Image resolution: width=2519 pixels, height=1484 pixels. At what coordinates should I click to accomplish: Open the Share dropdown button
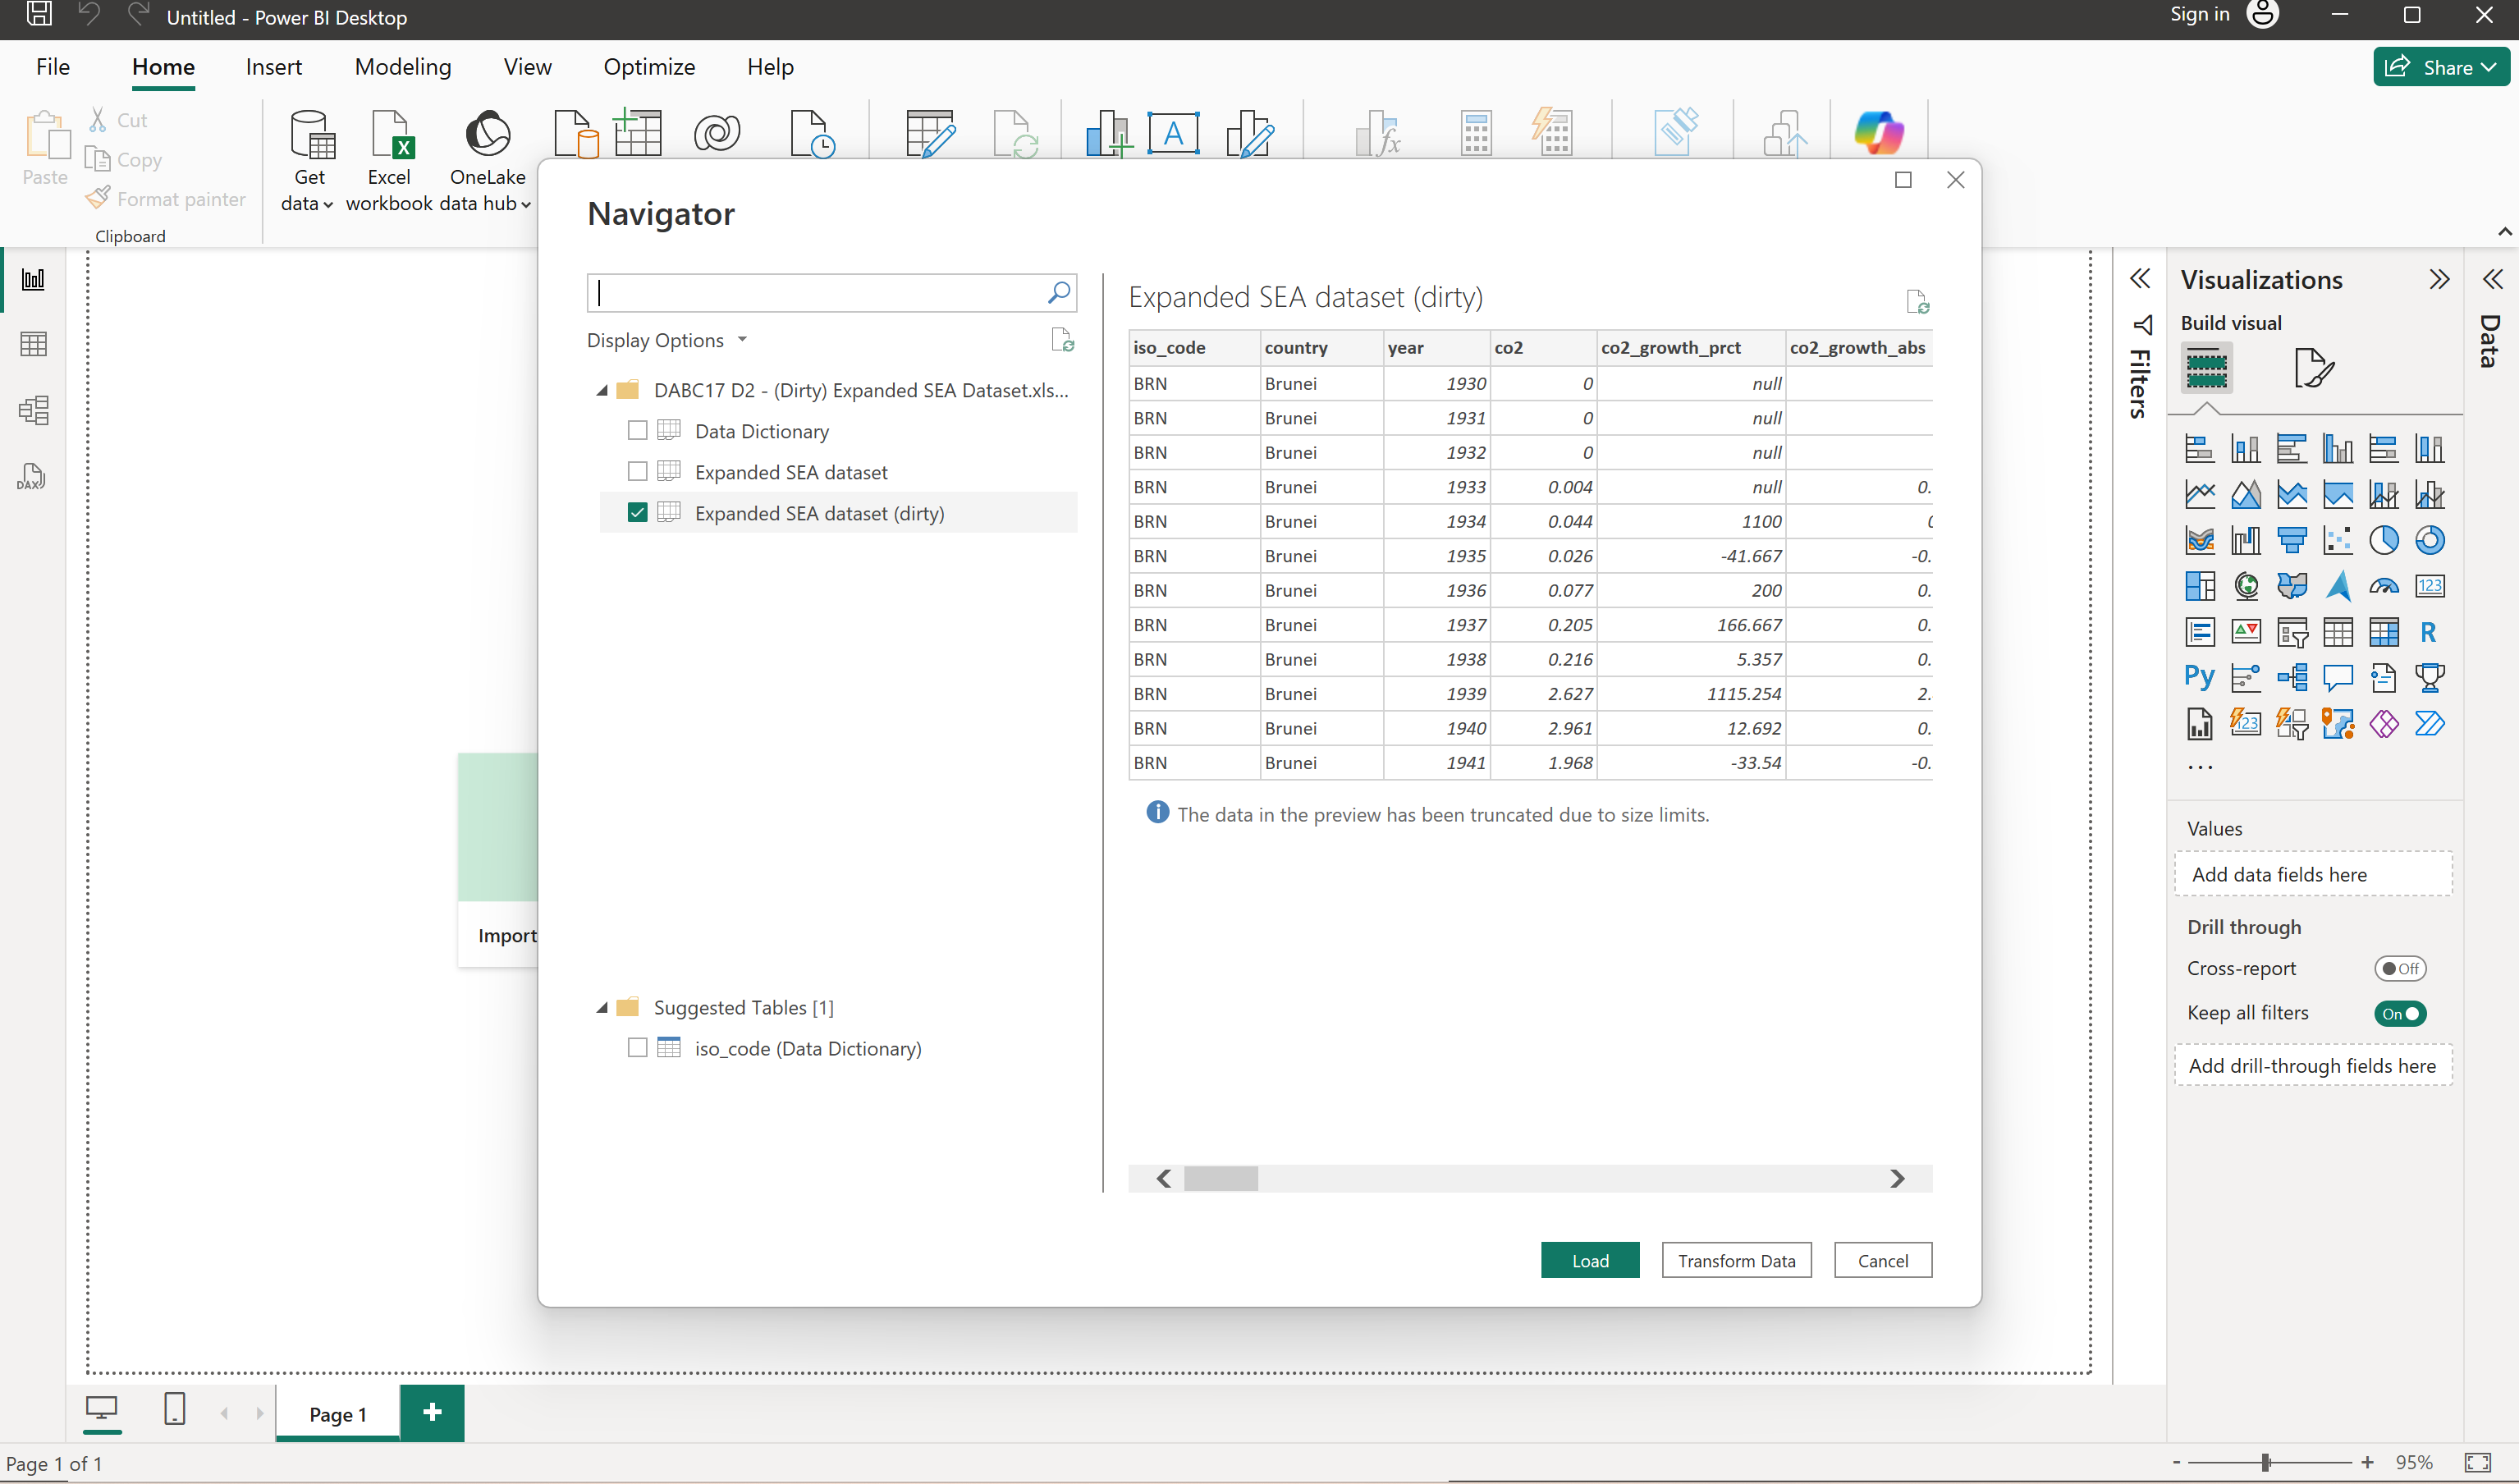2440,67
